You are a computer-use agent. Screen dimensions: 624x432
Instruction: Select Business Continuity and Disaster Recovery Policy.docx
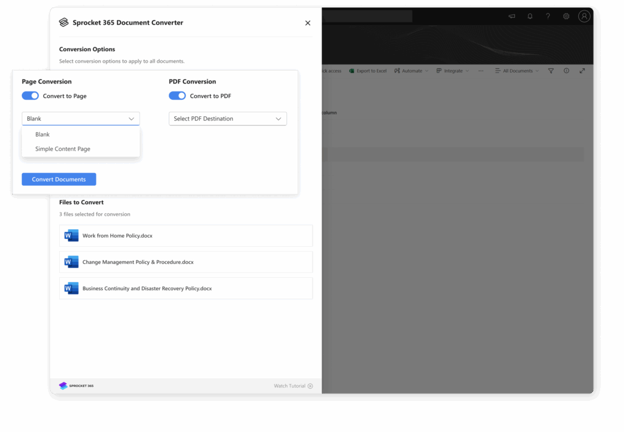(186, 288)
